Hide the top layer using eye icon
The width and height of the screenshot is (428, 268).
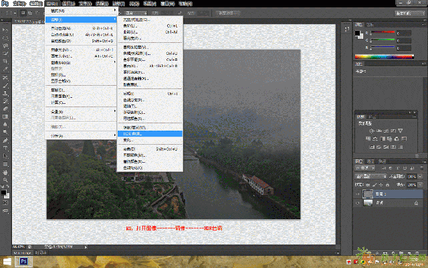(357, 194)
